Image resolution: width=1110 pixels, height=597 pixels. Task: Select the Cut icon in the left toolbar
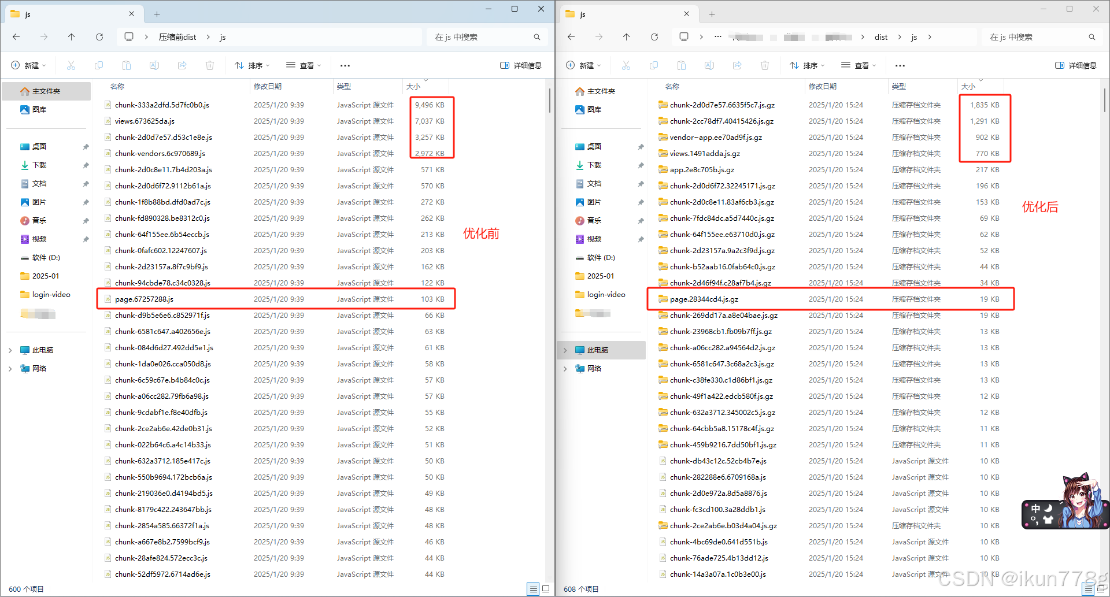(x=71, y=65)
